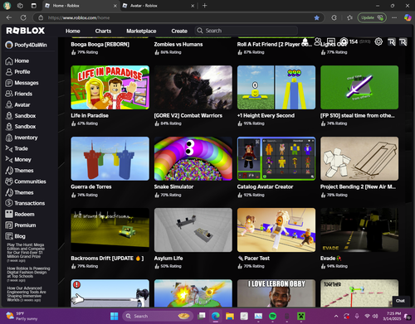Close the Home - Roblox tab
The image size is (415, 324).
(x=115, y=6)
